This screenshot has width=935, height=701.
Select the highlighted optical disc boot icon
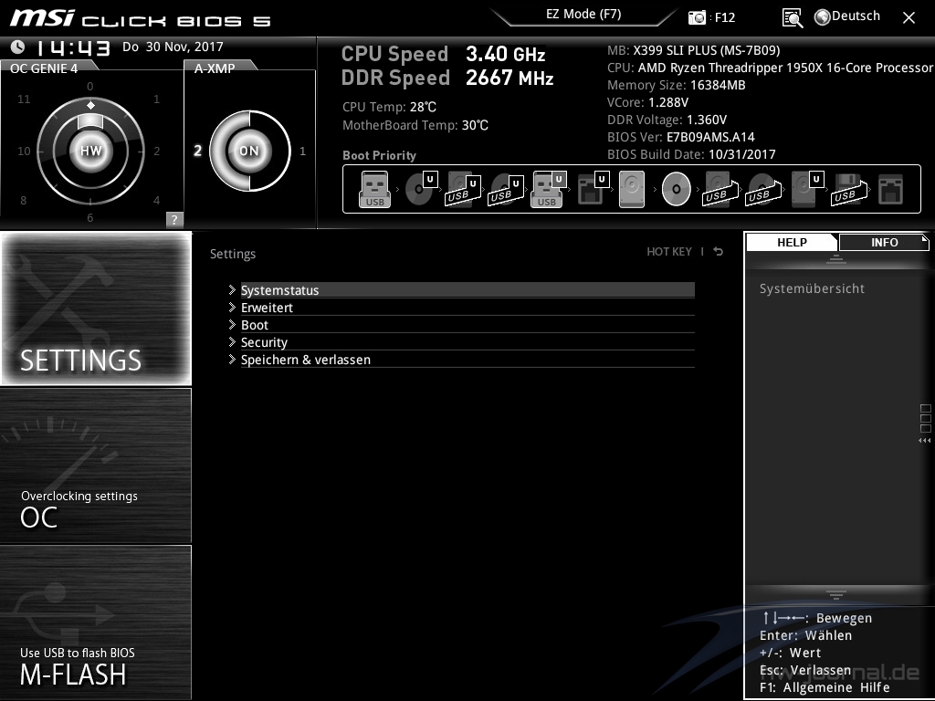coord(677,190)
